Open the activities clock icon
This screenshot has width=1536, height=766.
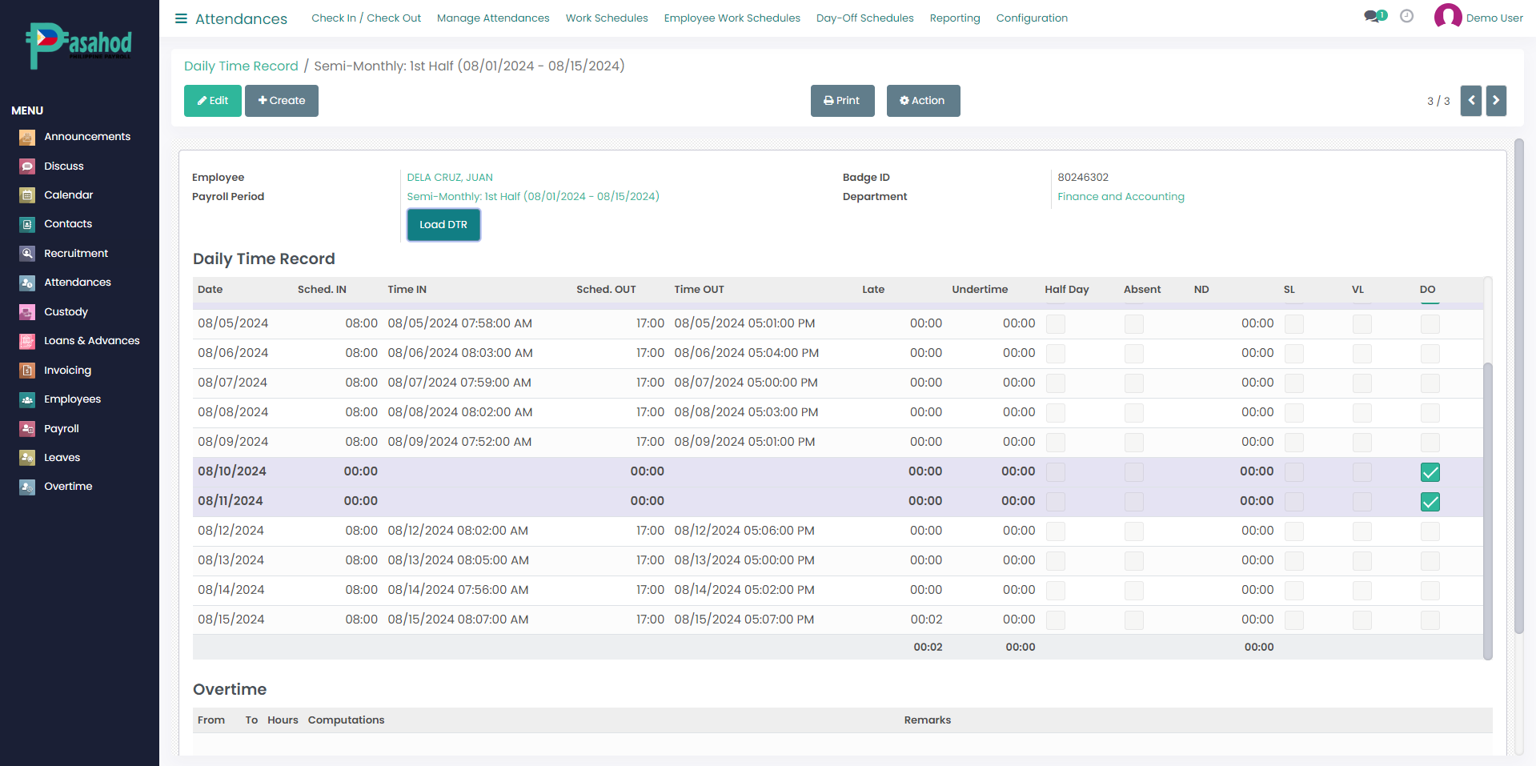(x=1406, y=16)
